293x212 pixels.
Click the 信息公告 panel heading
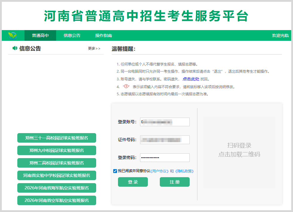[30, 49]
